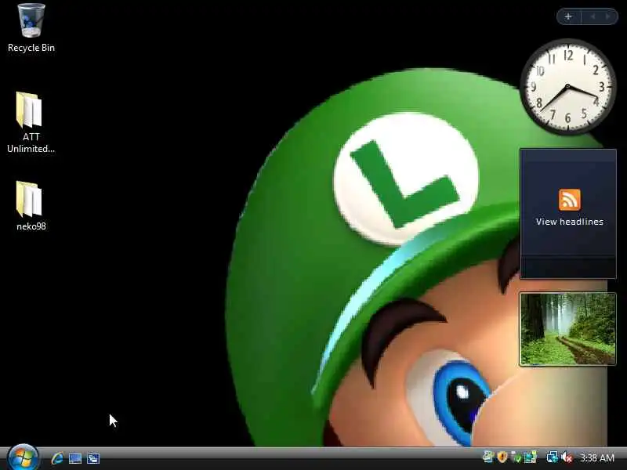Click the Show Desktop Quick Launch icon
The image size is (627, 470).
click(x=75, y=458)
